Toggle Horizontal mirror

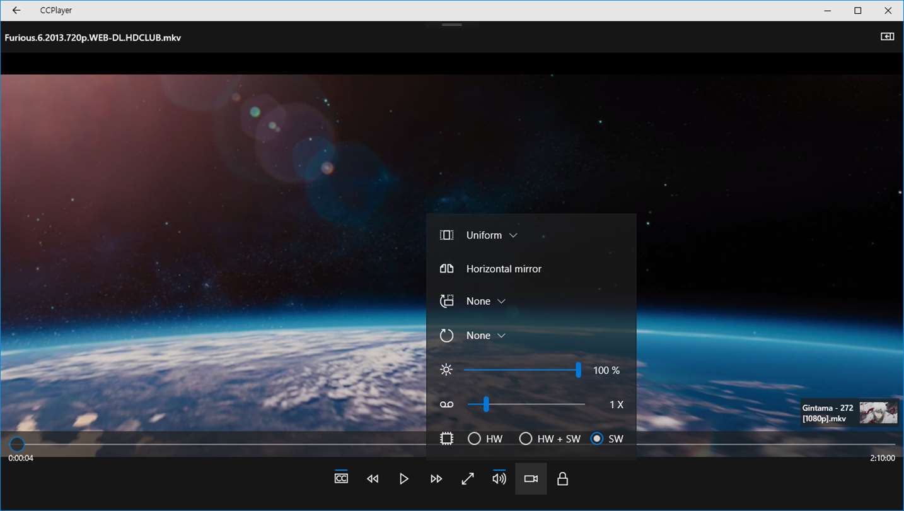point(504,269)
